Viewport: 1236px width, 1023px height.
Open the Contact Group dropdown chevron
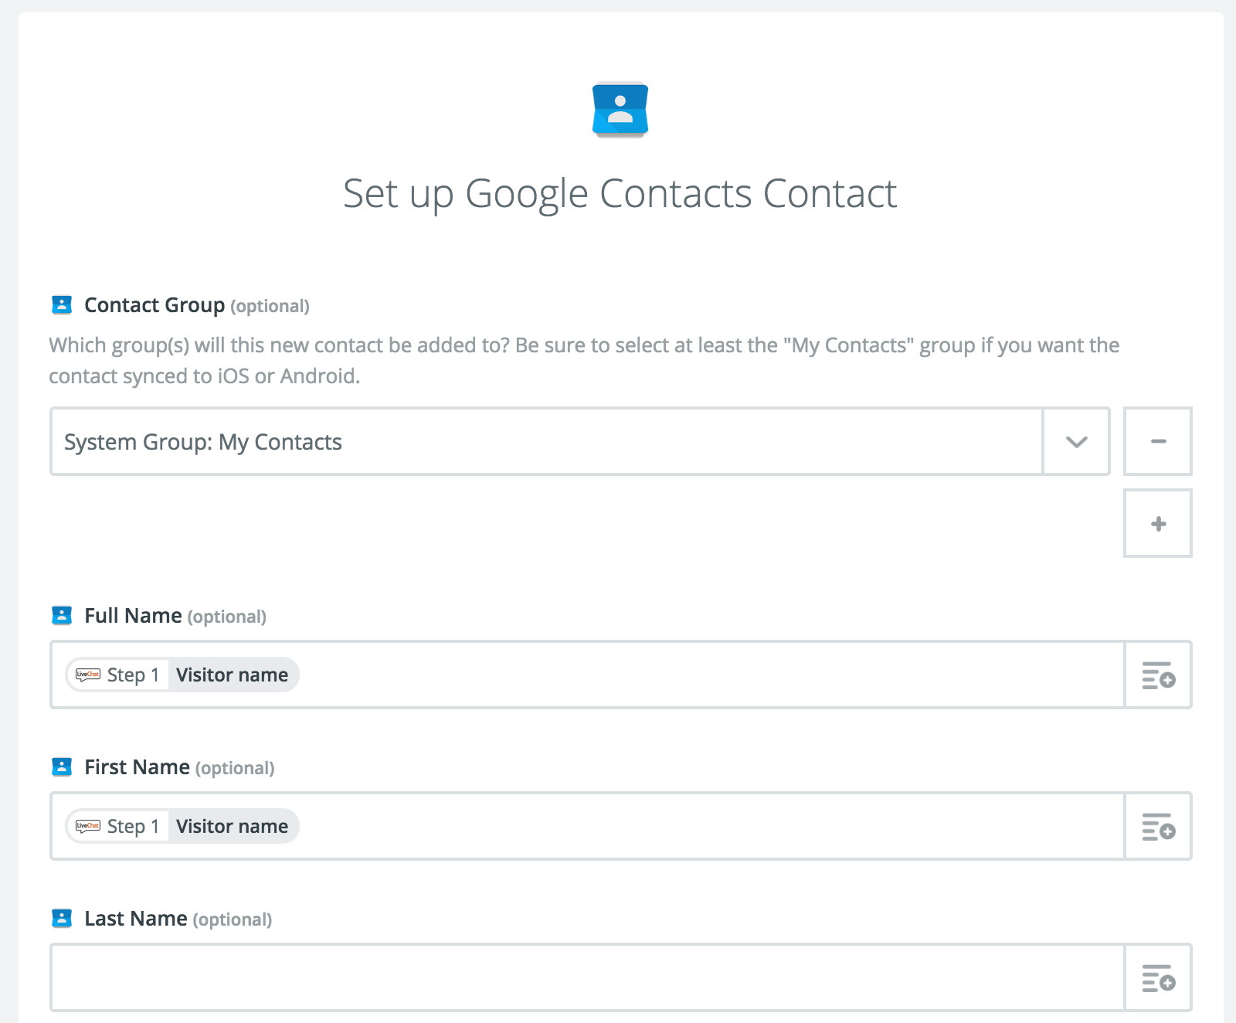click(1076, 441)
